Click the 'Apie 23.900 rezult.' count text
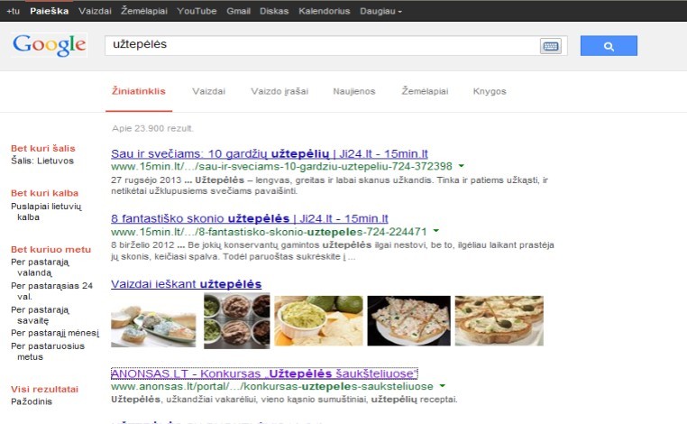The width and height of the screenshot is (687, 424). pyautogui.click(x=152, y=128)
